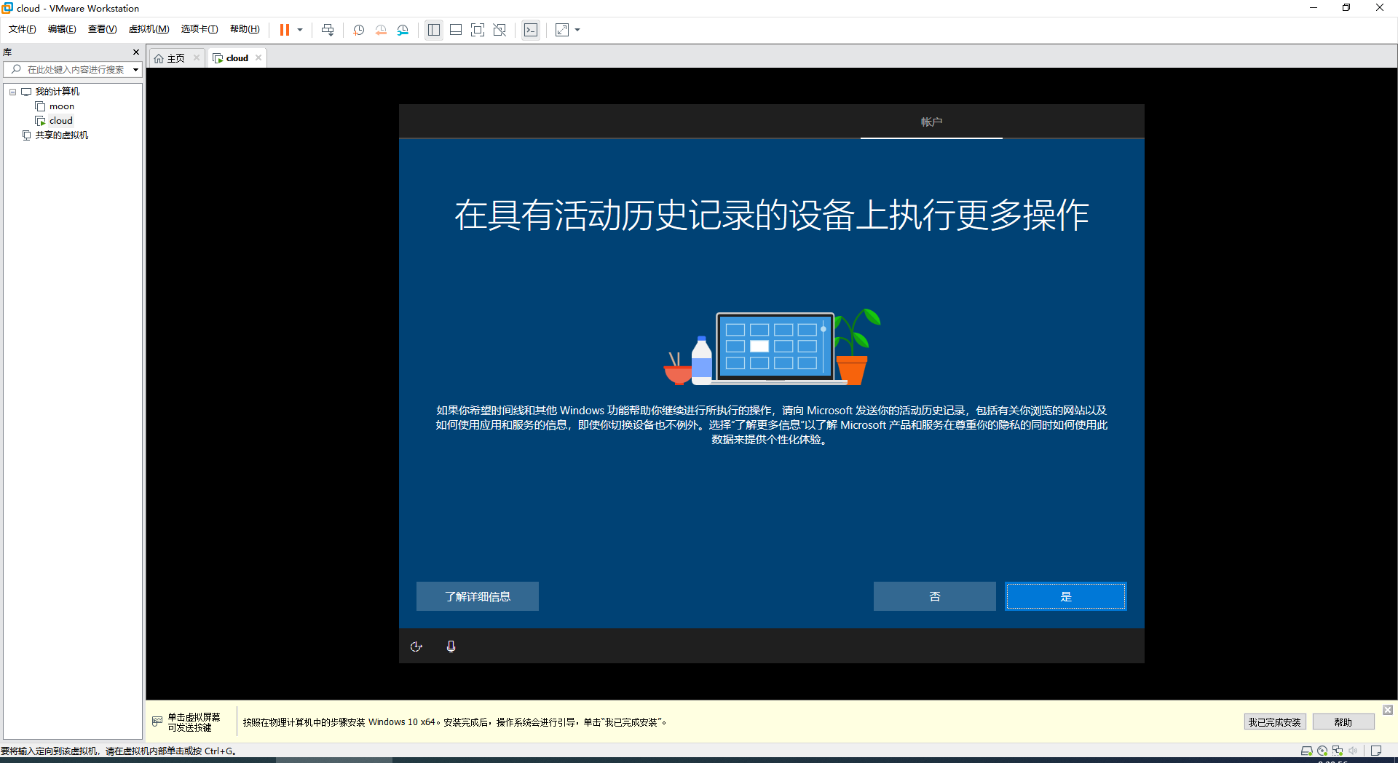Click the 在具有活动历史记录的设备上执行更多操作 heading
This screenshot has width=1398, height=763.
click(772, 216)
